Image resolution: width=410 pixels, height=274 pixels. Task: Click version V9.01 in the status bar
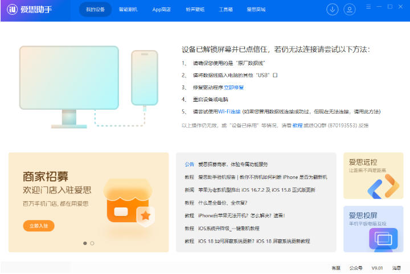(x=377, y=268)
